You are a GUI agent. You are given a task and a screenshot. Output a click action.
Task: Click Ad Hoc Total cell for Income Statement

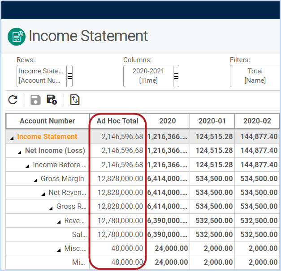coord(117,136)
